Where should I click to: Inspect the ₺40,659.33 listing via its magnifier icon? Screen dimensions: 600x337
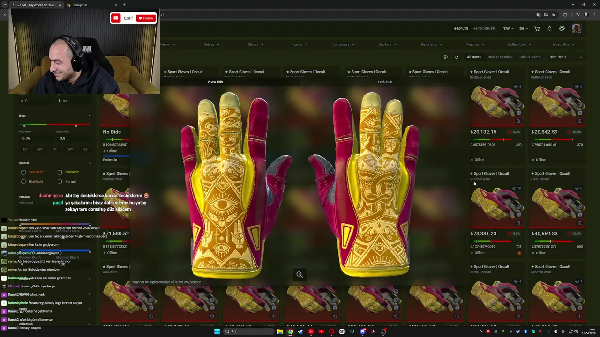pos(579,223)
